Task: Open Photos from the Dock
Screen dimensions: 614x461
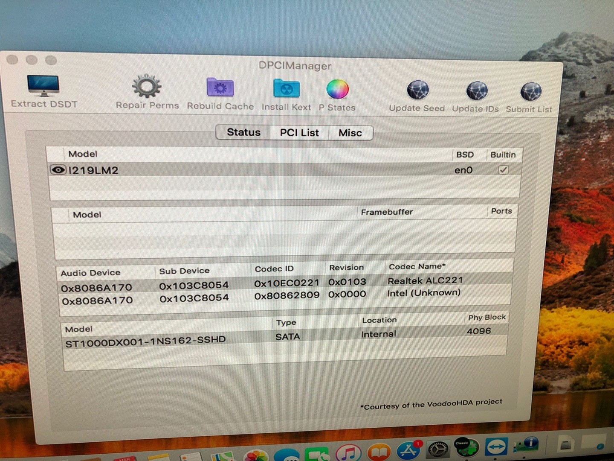Action: 256,456
